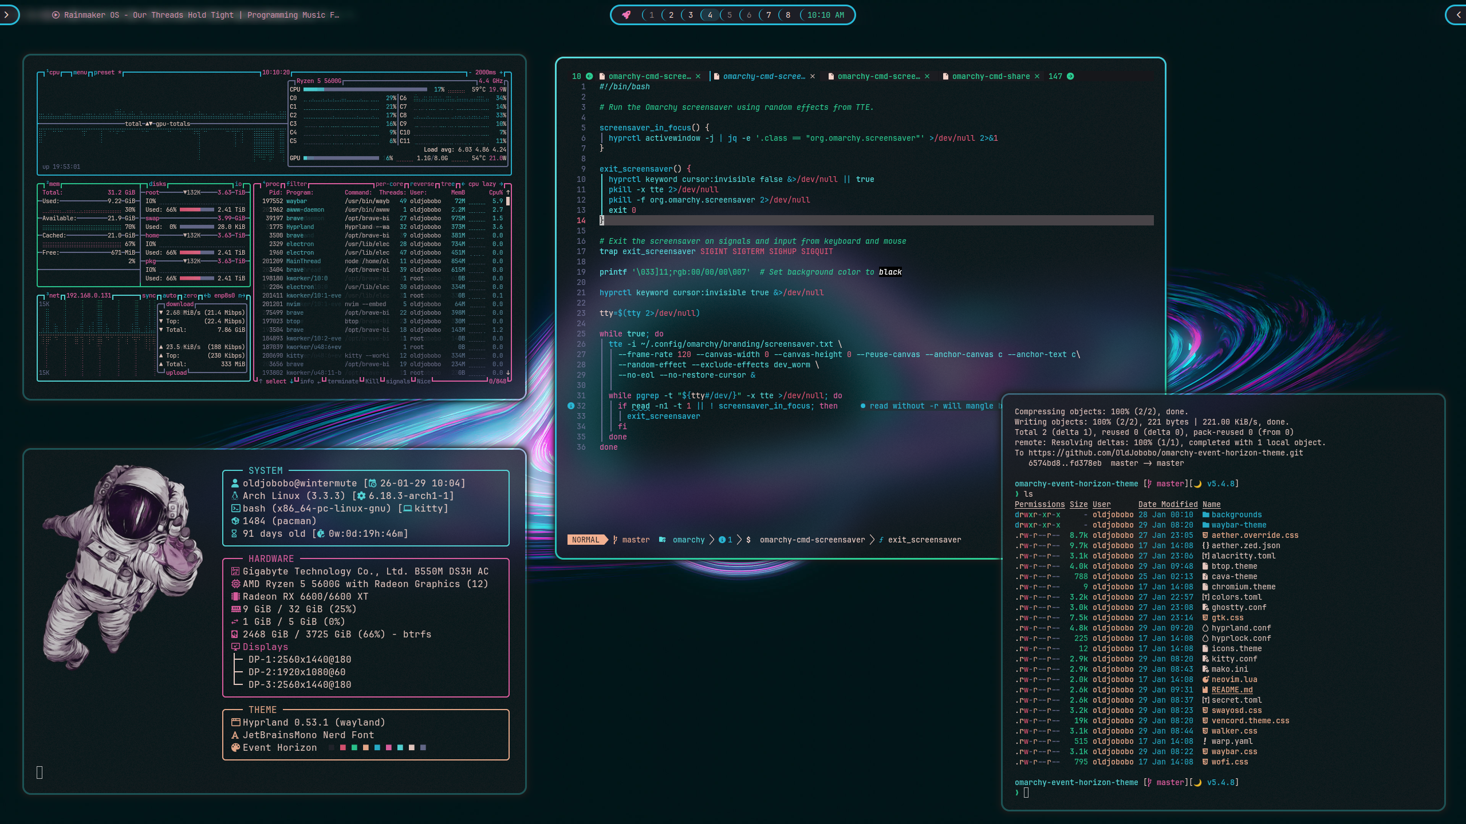Close the omarchy-cmd-share tab with its X
Image resolution: width=1466 pixels, height=824 pixels.
pyautogui.click(x=1037, y=77)
